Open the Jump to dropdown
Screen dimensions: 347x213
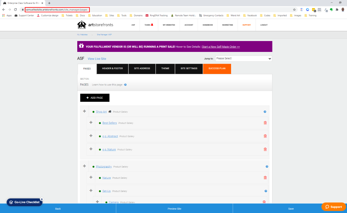click(x=243, y=58)
